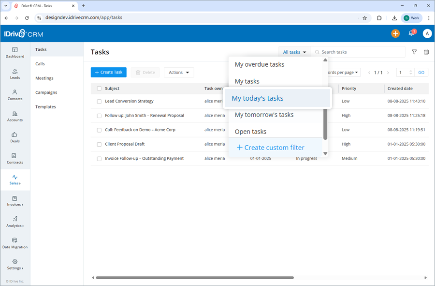This screenshot has height=286, width=435.
Task: Select My today's tasks filter
Action: [x=257, y=98]
